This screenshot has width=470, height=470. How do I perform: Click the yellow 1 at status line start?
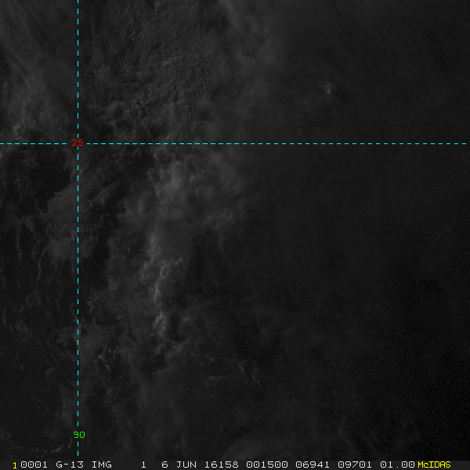pos(15,465)
